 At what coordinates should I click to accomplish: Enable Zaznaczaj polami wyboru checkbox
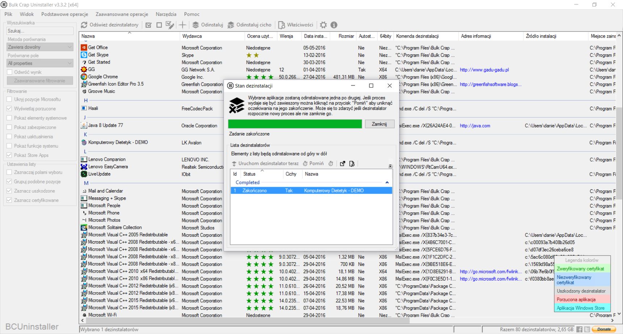(9, 172)
